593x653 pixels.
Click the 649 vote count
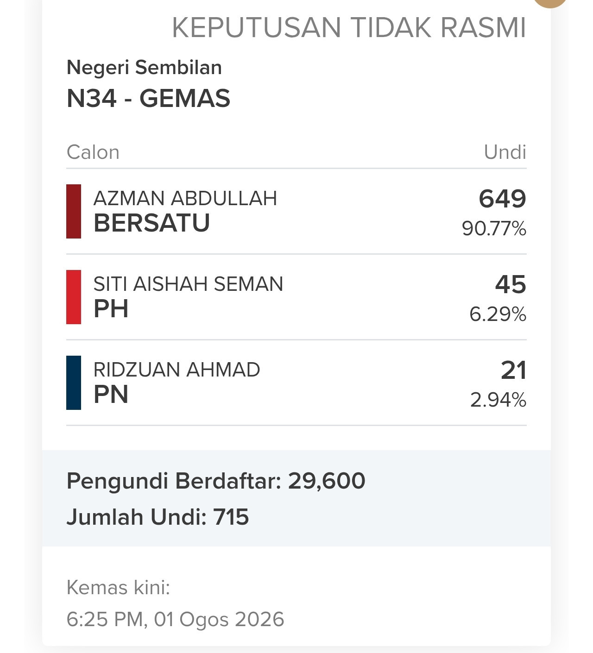[x=503, y=198]
